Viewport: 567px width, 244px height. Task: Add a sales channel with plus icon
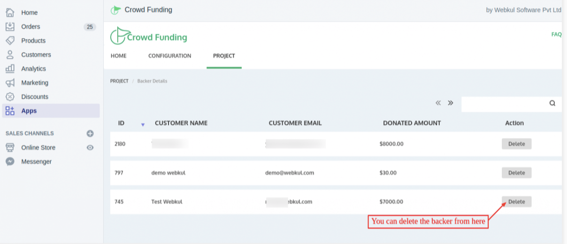[90, 133]
